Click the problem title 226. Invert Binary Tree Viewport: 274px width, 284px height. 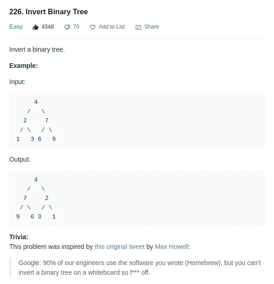tap(48, 12)
